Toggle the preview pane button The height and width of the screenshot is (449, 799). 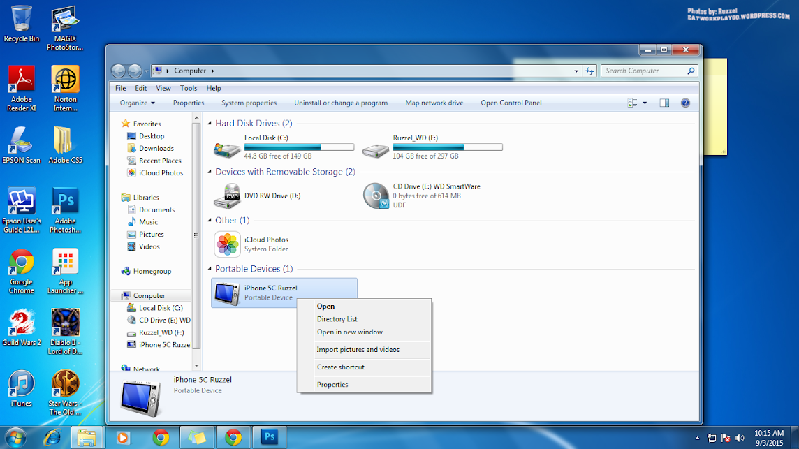[664, 103]
